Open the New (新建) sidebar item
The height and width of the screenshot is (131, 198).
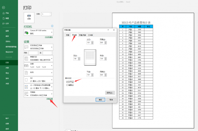click(6, 18)
